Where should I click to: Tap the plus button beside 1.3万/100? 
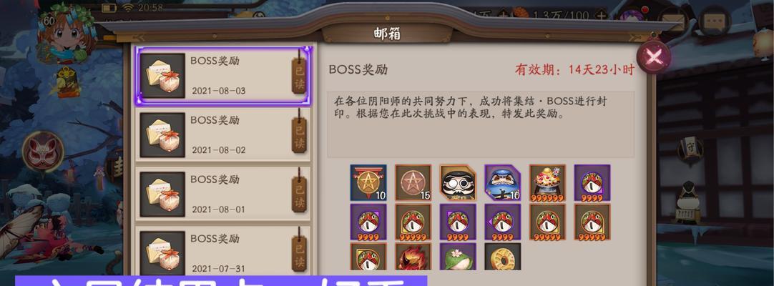601,15
